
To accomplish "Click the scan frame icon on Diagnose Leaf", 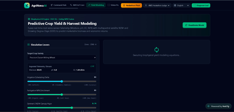I will tap(195, 5).
